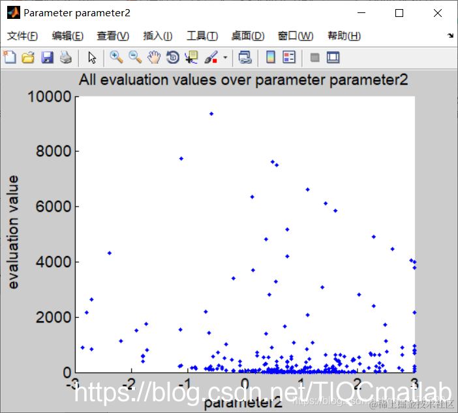Dock the figure using the corner arrow
Viewport: 458px width, 413px height.
[450, 36]
